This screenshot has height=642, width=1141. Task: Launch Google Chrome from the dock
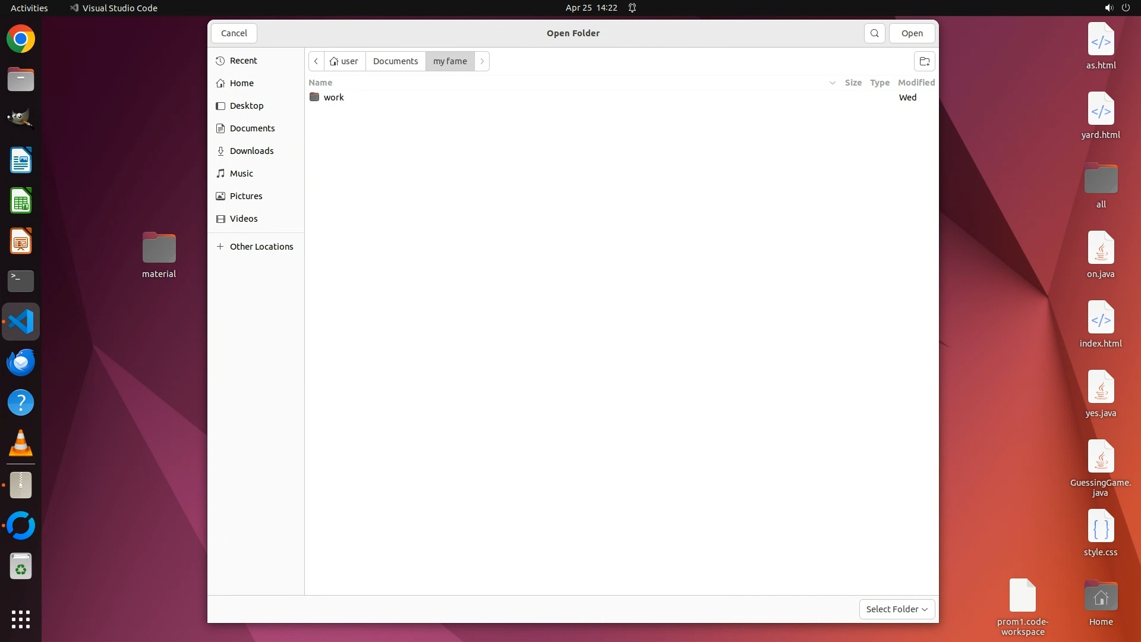pyautogui.click(x=21, y=39)
